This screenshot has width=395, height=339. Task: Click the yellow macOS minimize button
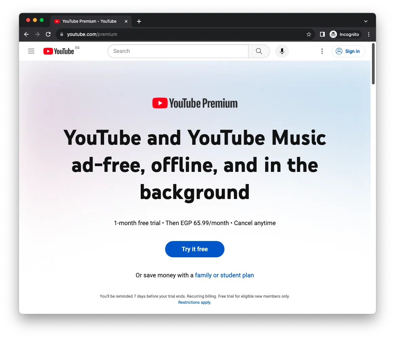point(35,20)
